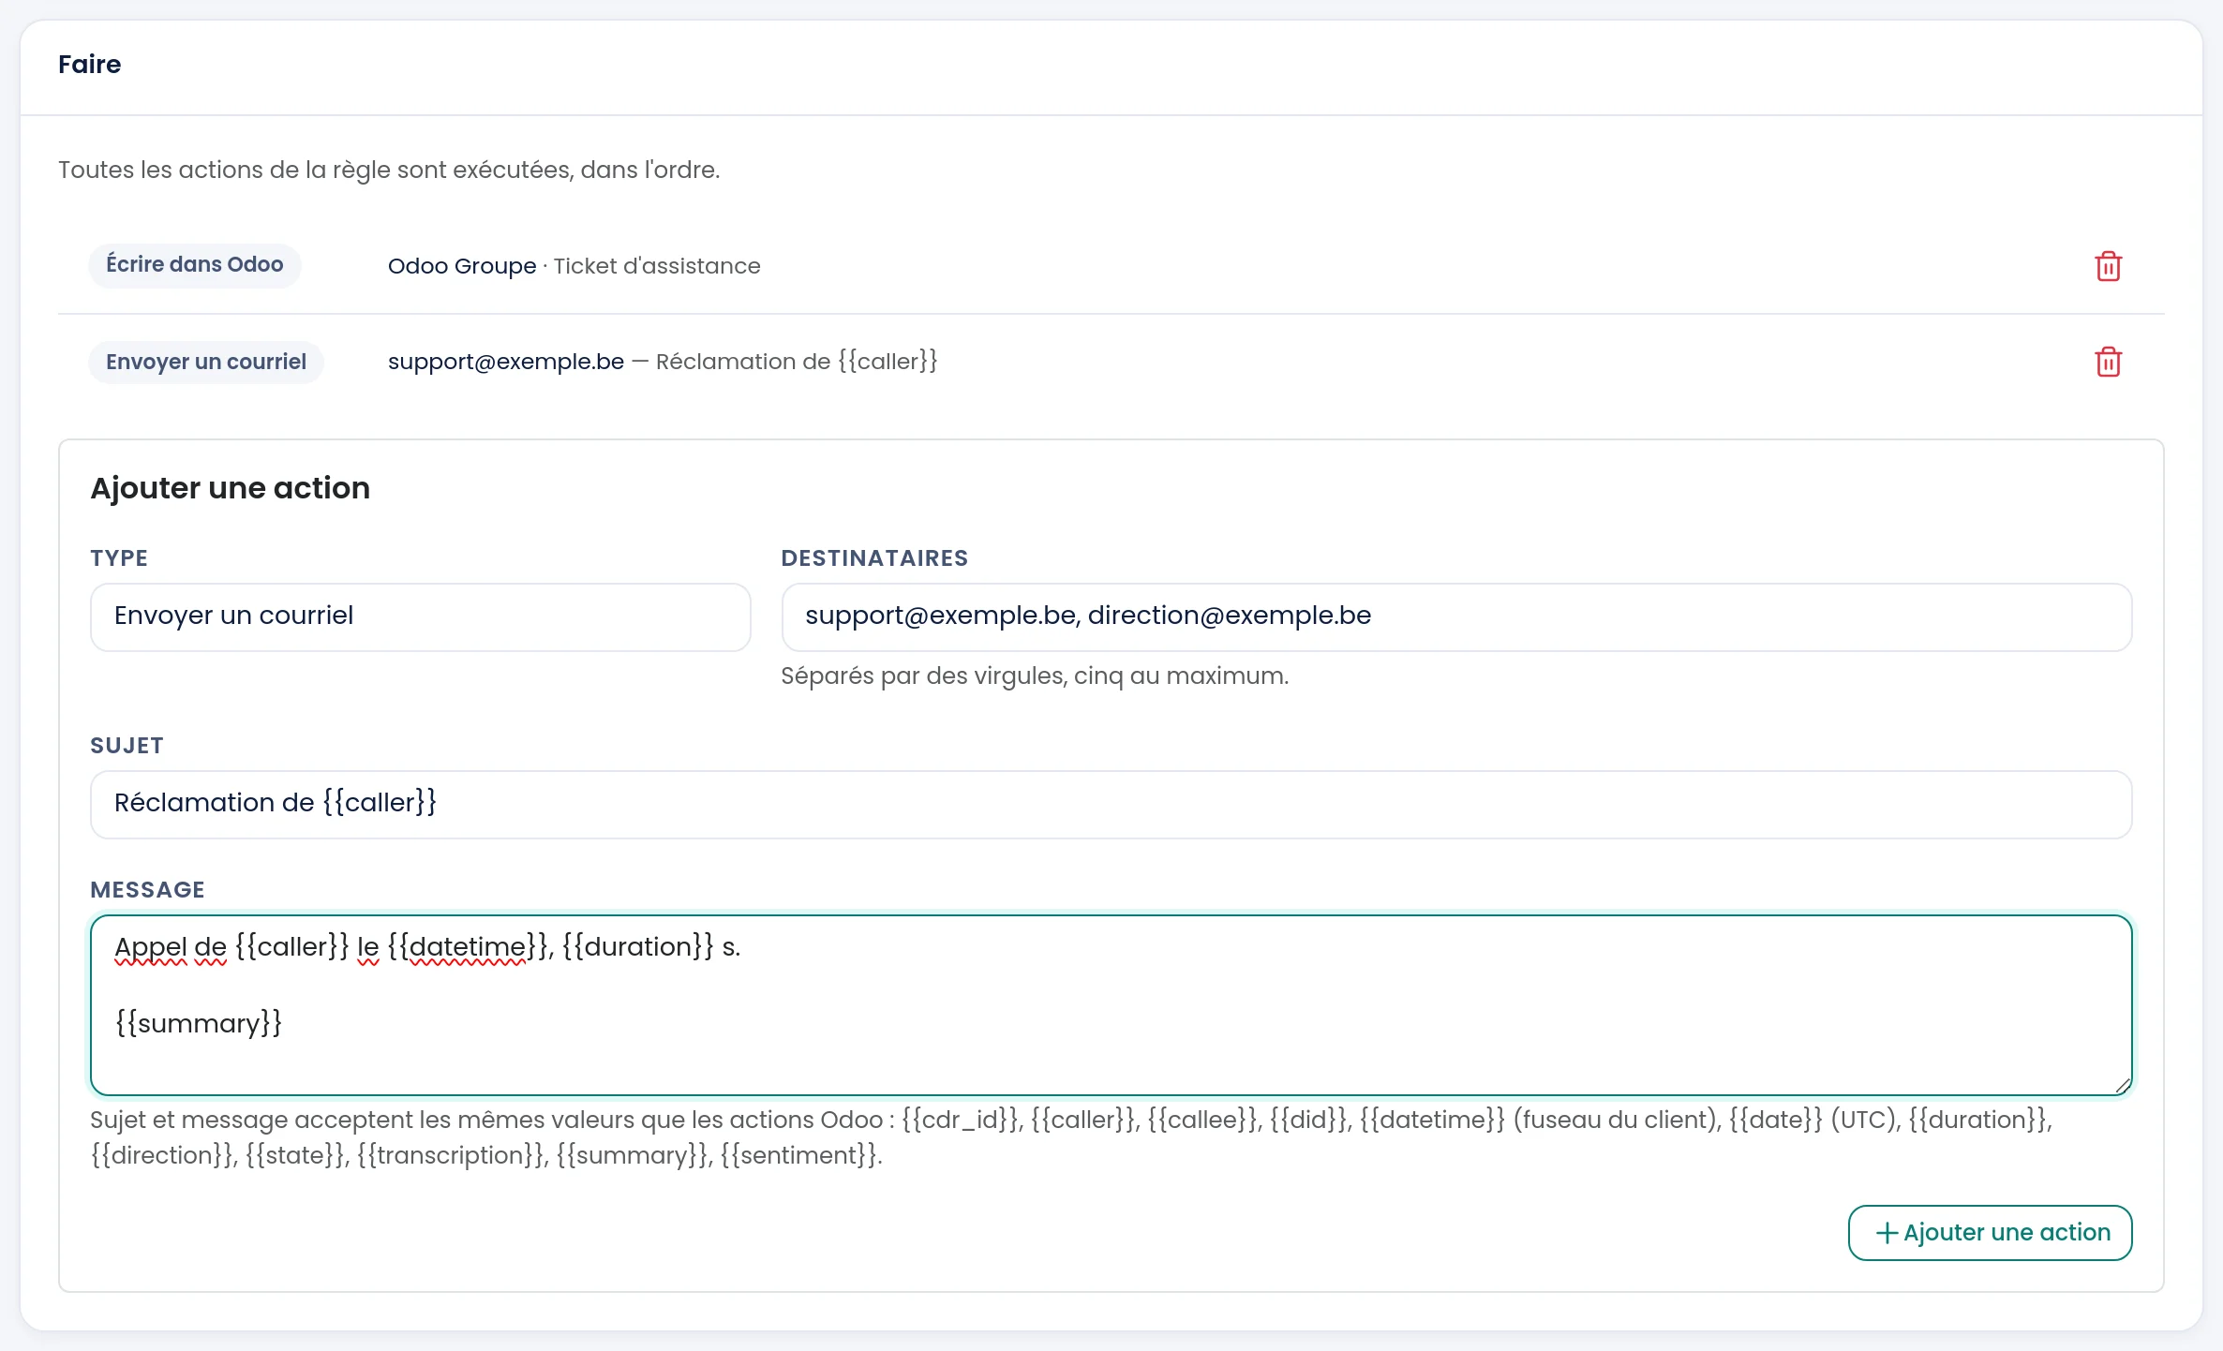Screen dimensions: 2223x1351
Task: Open the Type dropdown showing Envoyer un courriel
Action: (420, 616)
